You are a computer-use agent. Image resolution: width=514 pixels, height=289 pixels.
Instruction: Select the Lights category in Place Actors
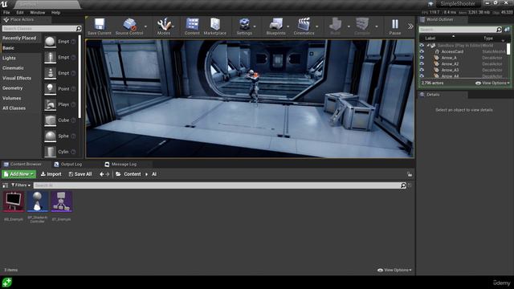(x=9, y=58)
